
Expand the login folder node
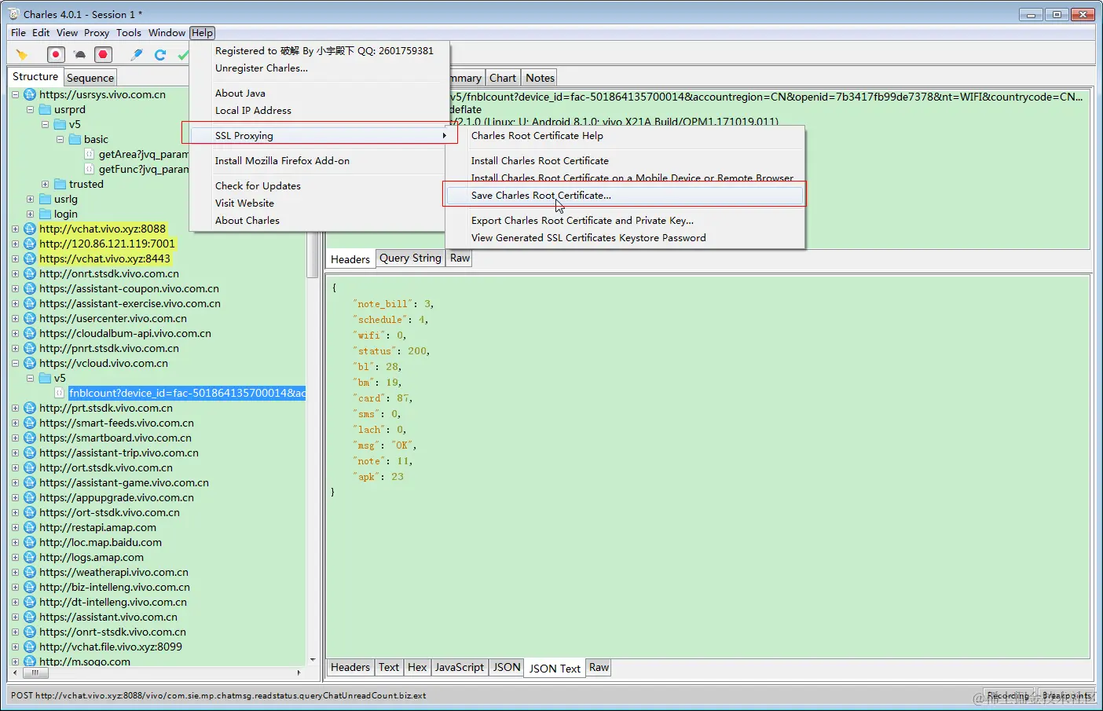click(30, 214)
